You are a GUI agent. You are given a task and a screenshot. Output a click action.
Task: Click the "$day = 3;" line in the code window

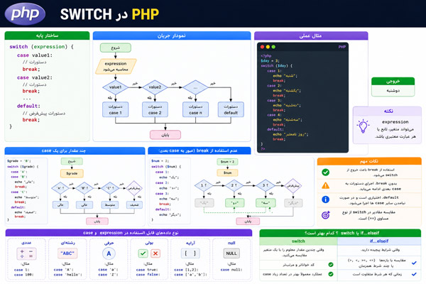[270, 61]
